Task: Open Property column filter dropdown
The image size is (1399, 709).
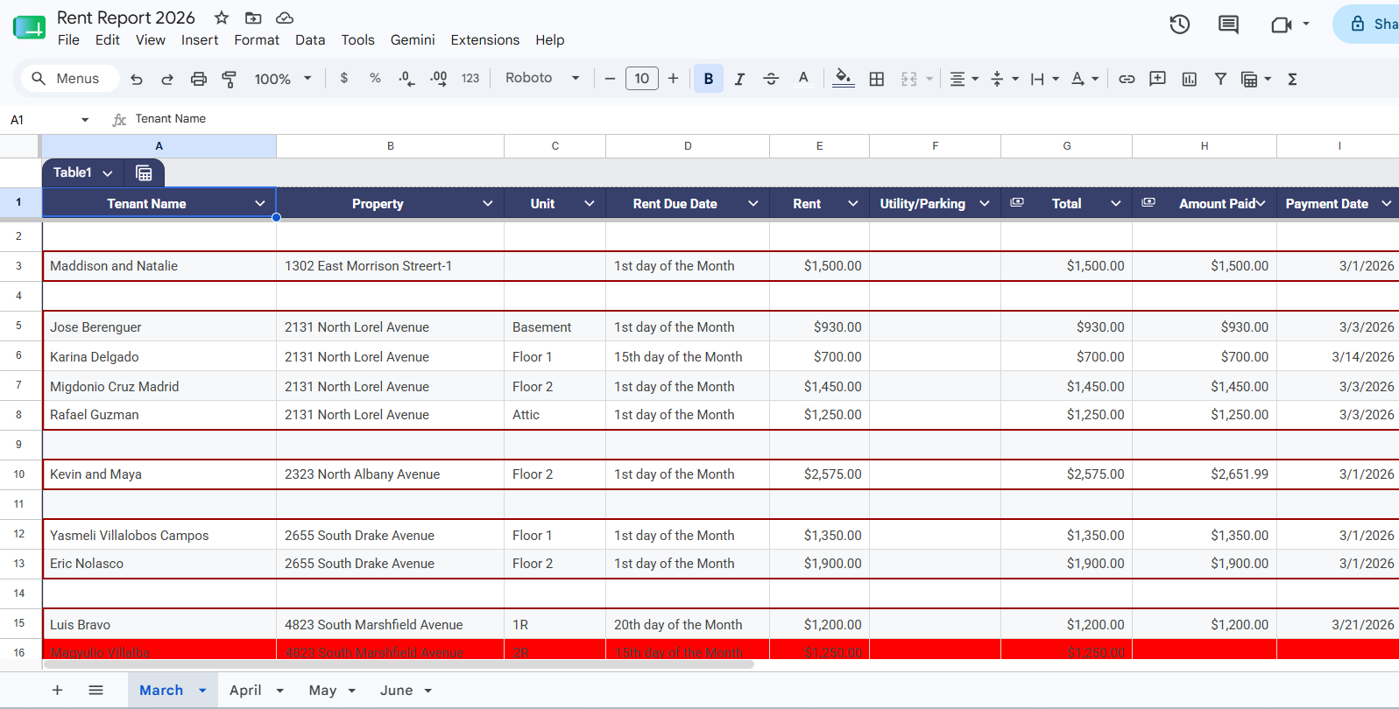Action: pos(488,203)
